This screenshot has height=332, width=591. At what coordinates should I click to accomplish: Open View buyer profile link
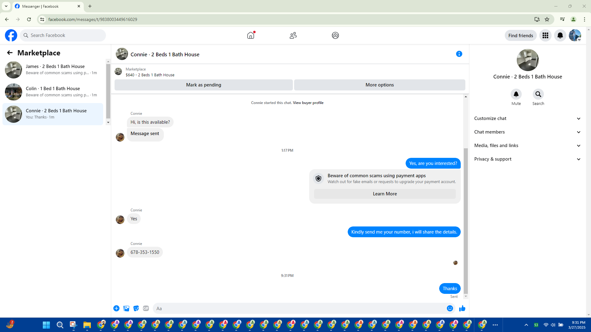coord(308,103)
